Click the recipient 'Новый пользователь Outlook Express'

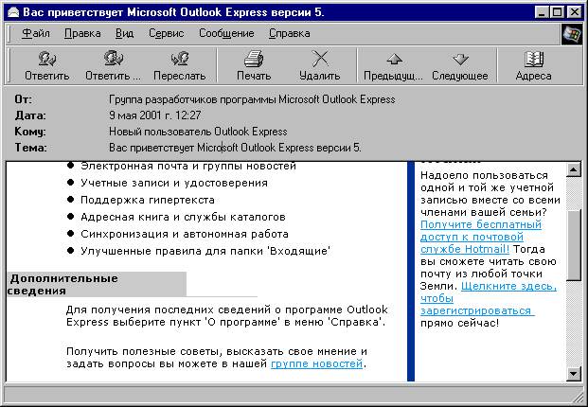point(198,132)
